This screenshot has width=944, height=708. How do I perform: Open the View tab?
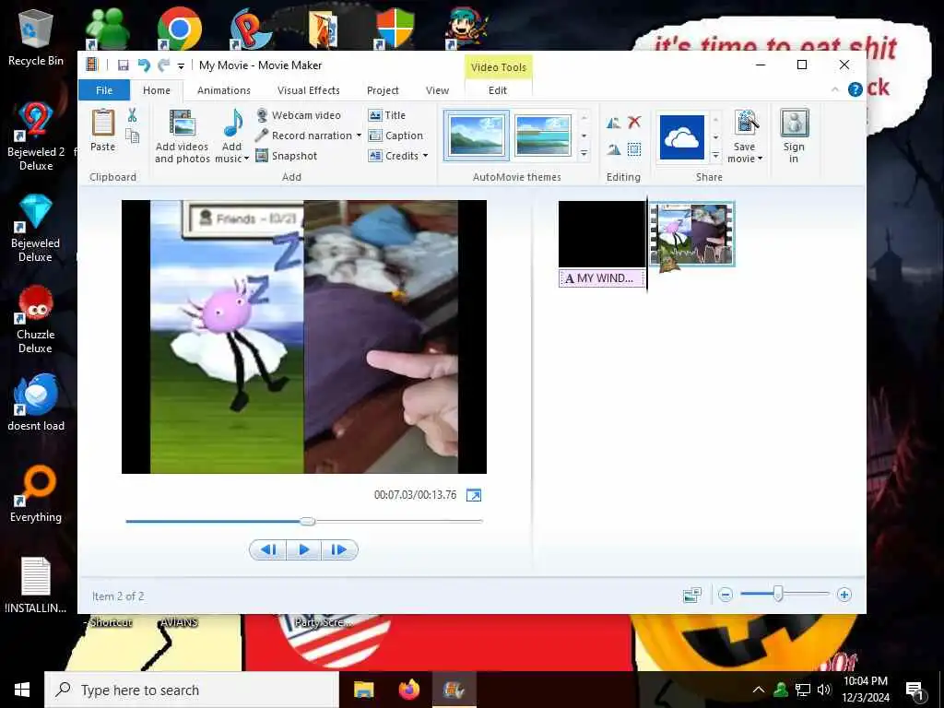437,90
